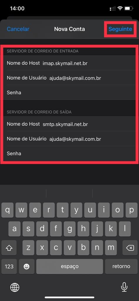Tap the microphone dictation icon

pyautogui.click(x=124, y=287)
